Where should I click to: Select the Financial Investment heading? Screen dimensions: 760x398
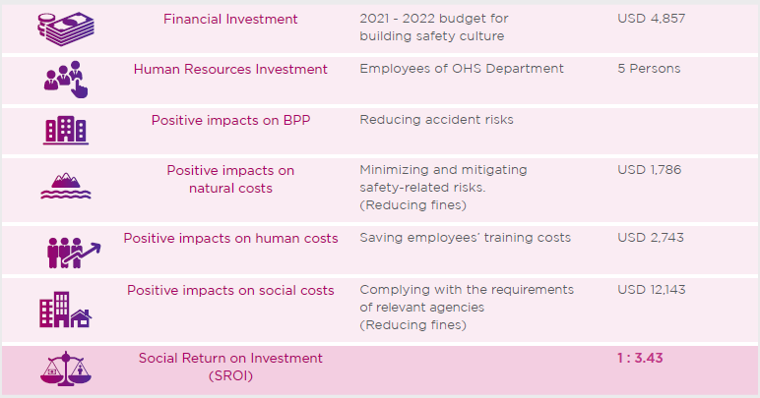click(230, 20)
